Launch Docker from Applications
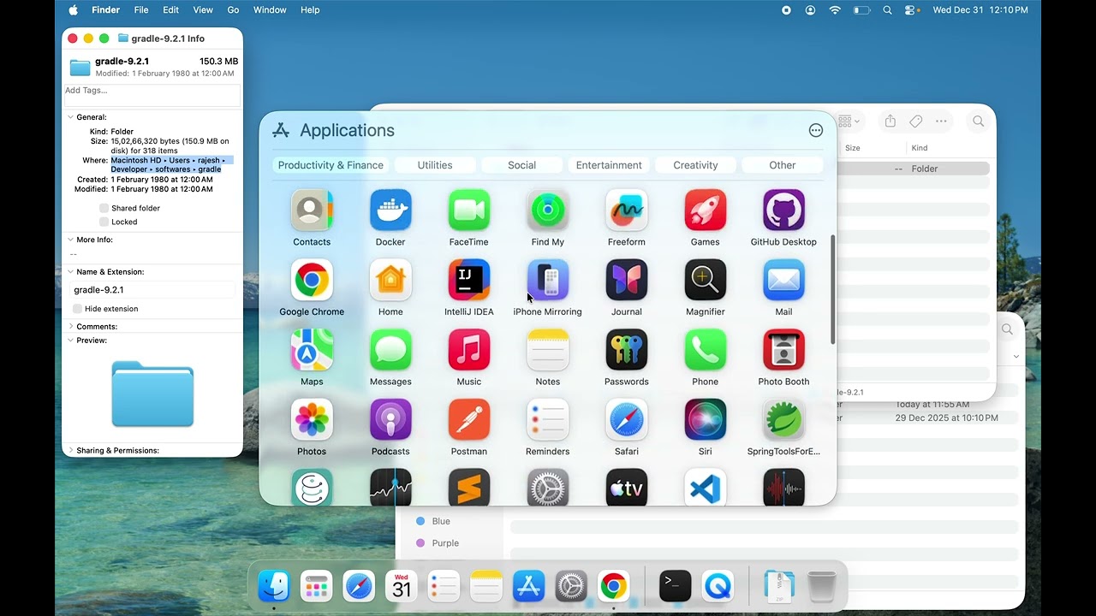 (x=390, y=210)
